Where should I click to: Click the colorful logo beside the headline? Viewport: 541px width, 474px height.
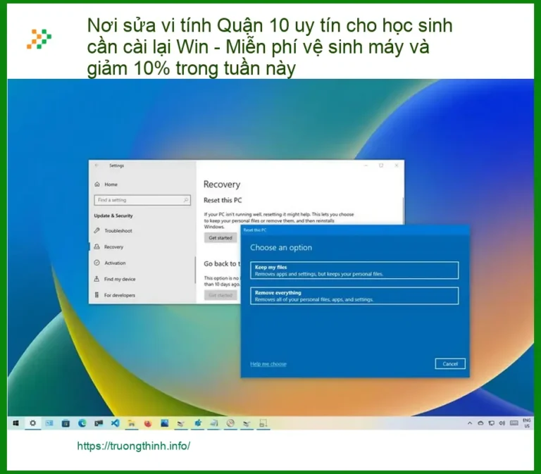(39, 39)
